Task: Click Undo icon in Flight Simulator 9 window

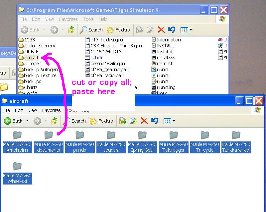Action: (172, 30)
